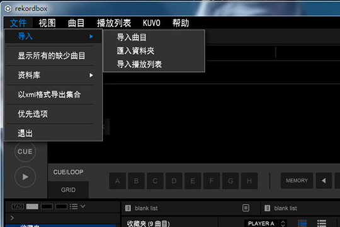
Task: Start playback with the play button
Action: pos(25,177)
